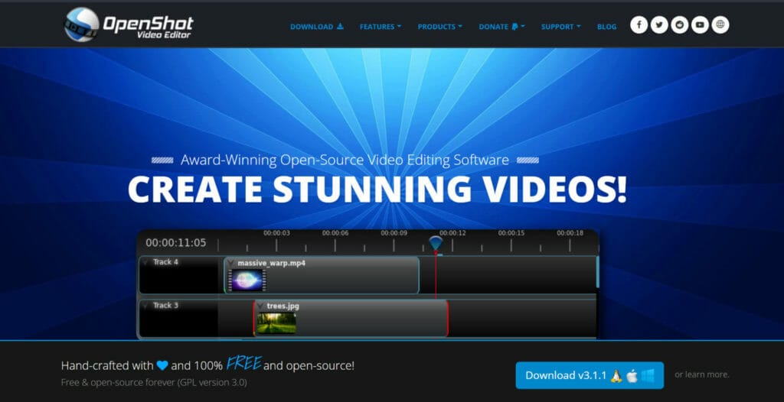
Task: Click the Apple icon on download button
Action: (x=632, y=376)
